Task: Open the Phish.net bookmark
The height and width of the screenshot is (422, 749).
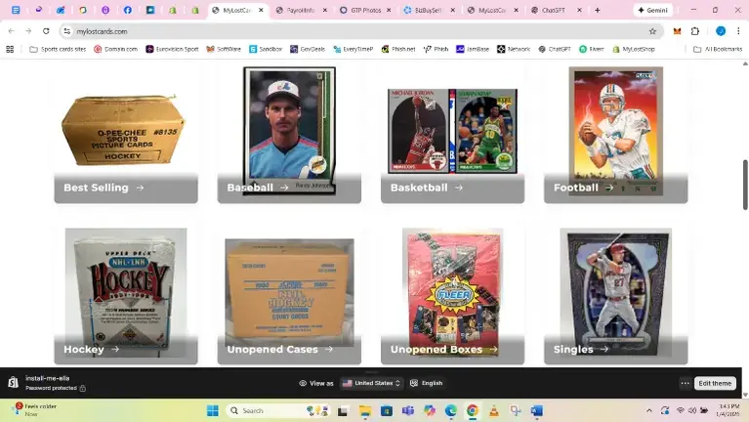Action: (398, 49)
